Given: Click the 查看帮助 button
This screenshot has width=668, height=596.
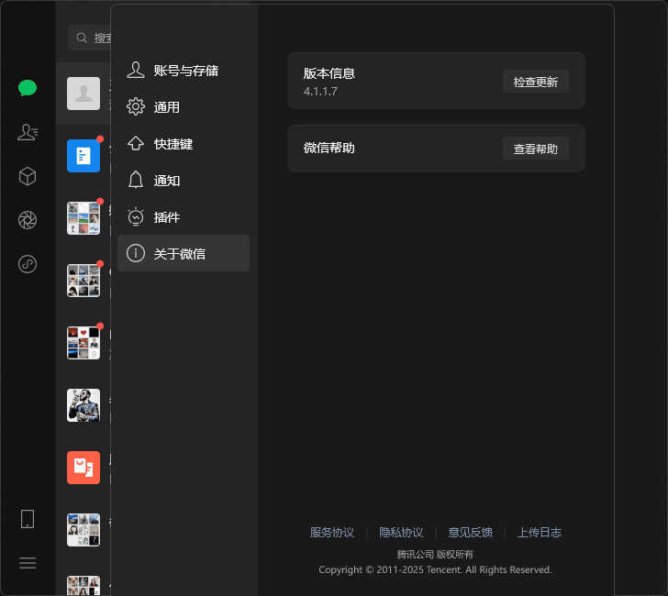Looking at the screenshot, I should [535, 149].
